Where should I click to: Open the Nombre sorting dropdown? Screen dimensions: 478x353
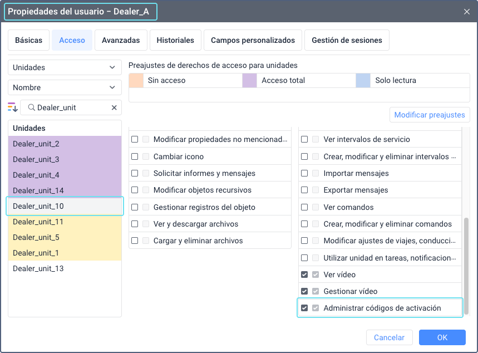tap(65, 87)
